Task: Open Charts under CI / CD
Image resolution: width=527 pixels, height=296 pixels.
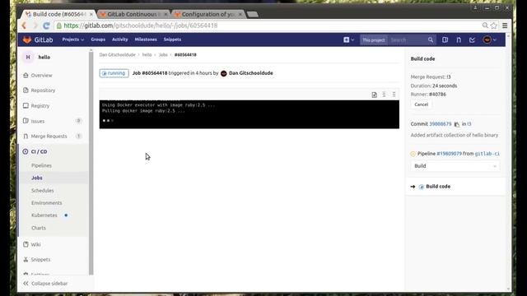Action: tap(39, 228)
